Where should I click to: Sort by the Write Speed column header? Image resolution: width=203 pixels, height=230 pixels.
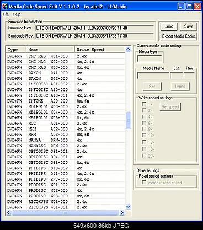click(100, 50)
